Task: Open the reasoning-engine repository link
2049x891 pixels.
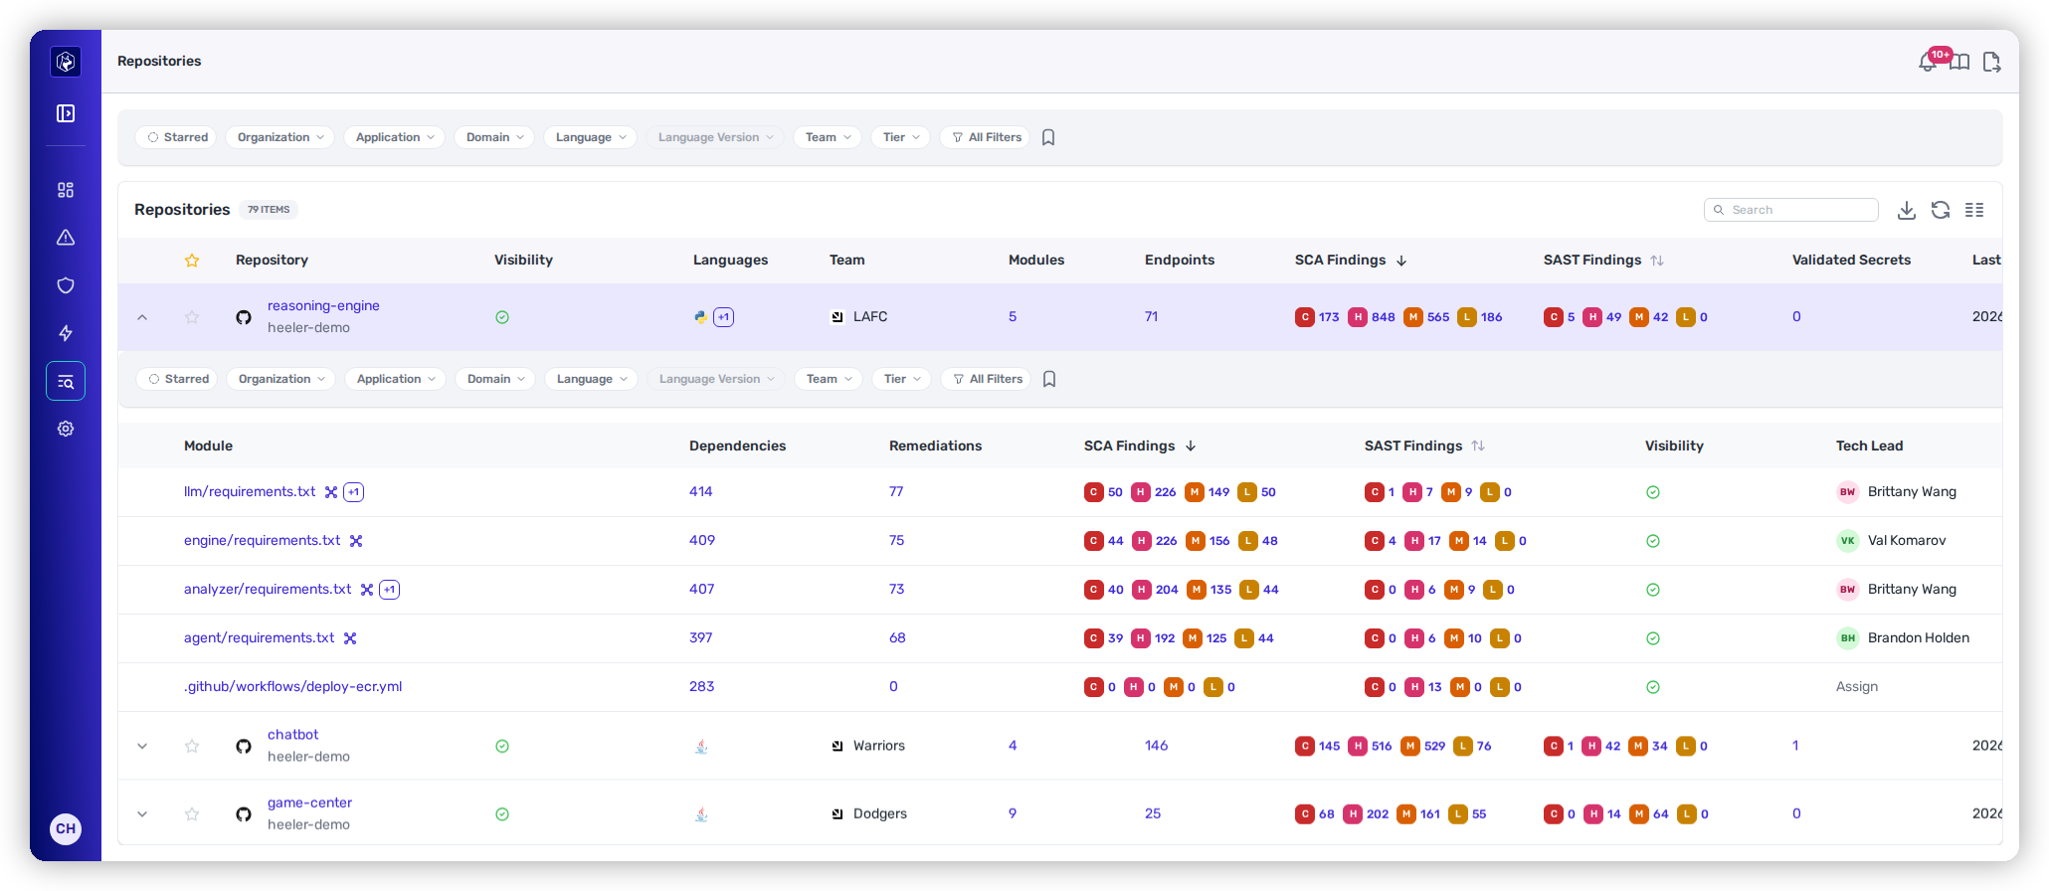Action: 323,305
